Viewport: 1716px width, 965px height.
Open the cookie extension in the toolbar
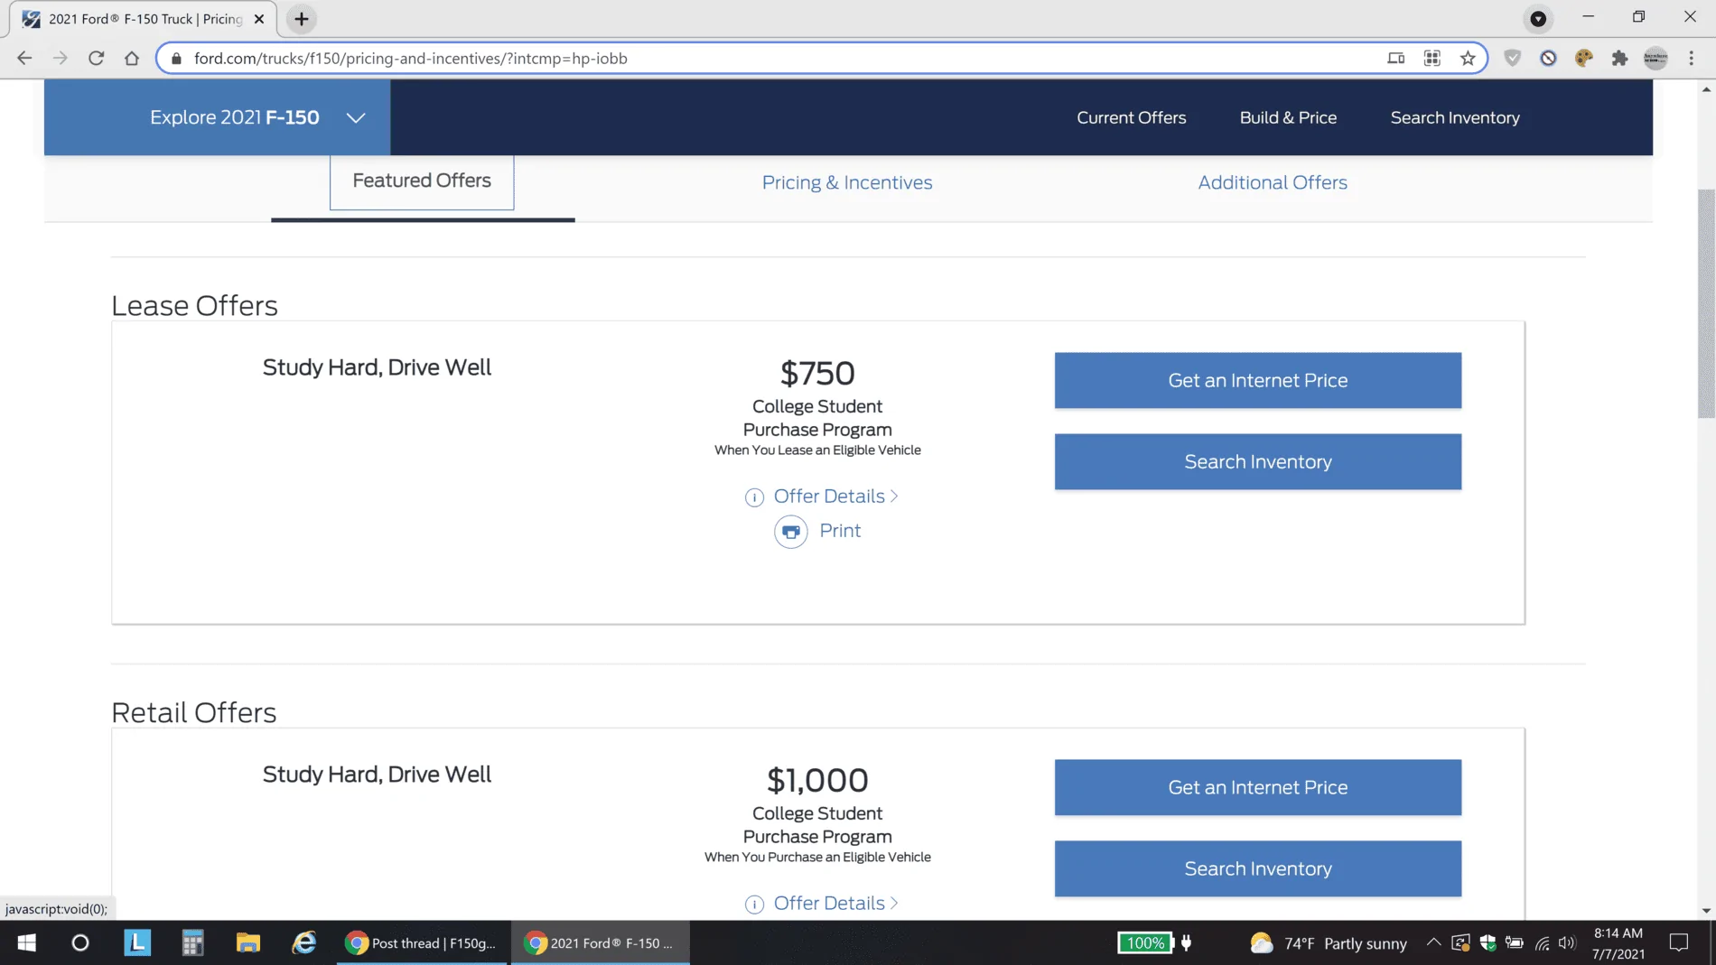1583,58
